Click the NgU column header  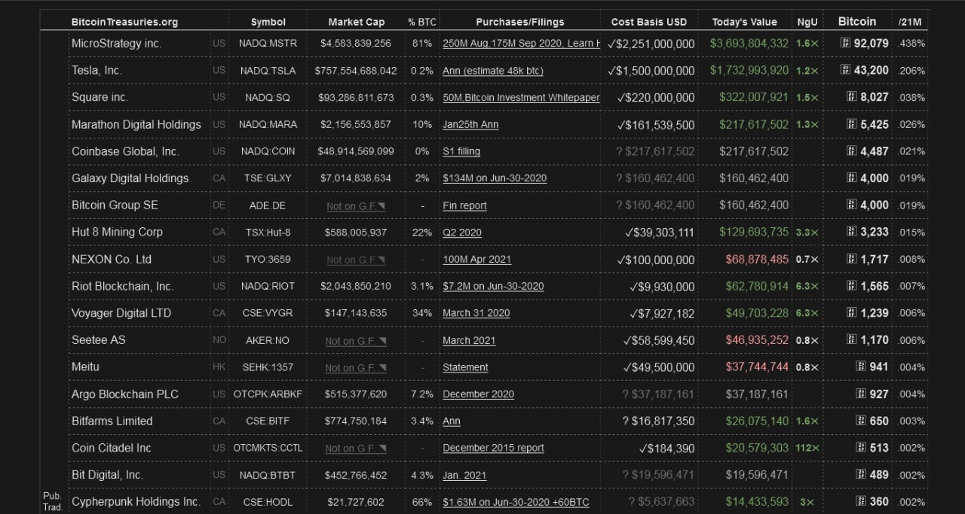pos(807,22)
